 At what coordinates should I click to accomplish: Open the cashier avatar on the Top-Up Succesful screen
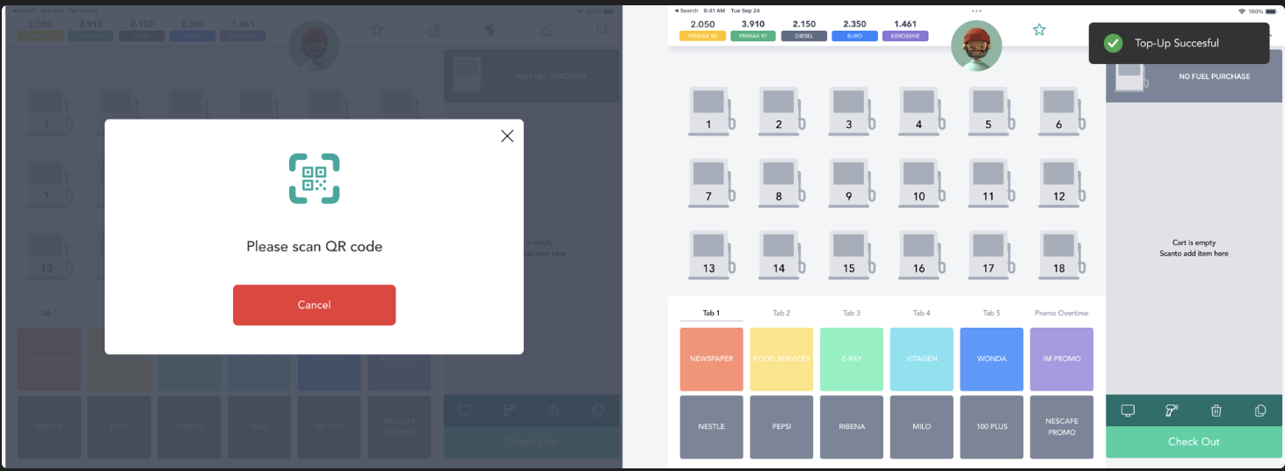(x=976, y=46)
